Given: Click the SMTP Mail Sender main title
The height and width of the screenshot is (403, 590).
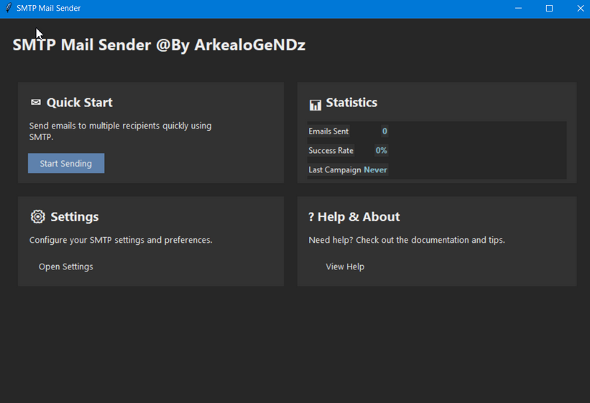Looking at the screenshot, I should [x=159, y=45].
